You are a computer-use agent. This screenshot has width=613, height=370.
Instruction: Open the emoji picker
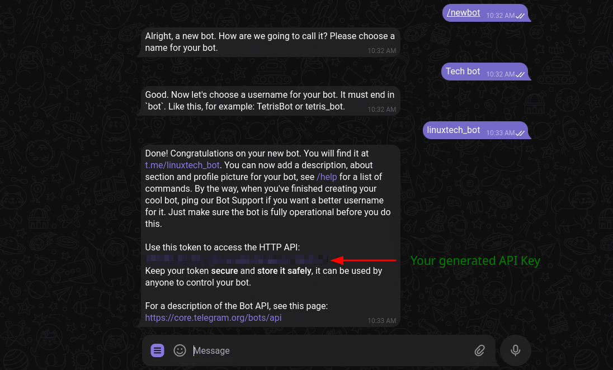coord(180,350)
